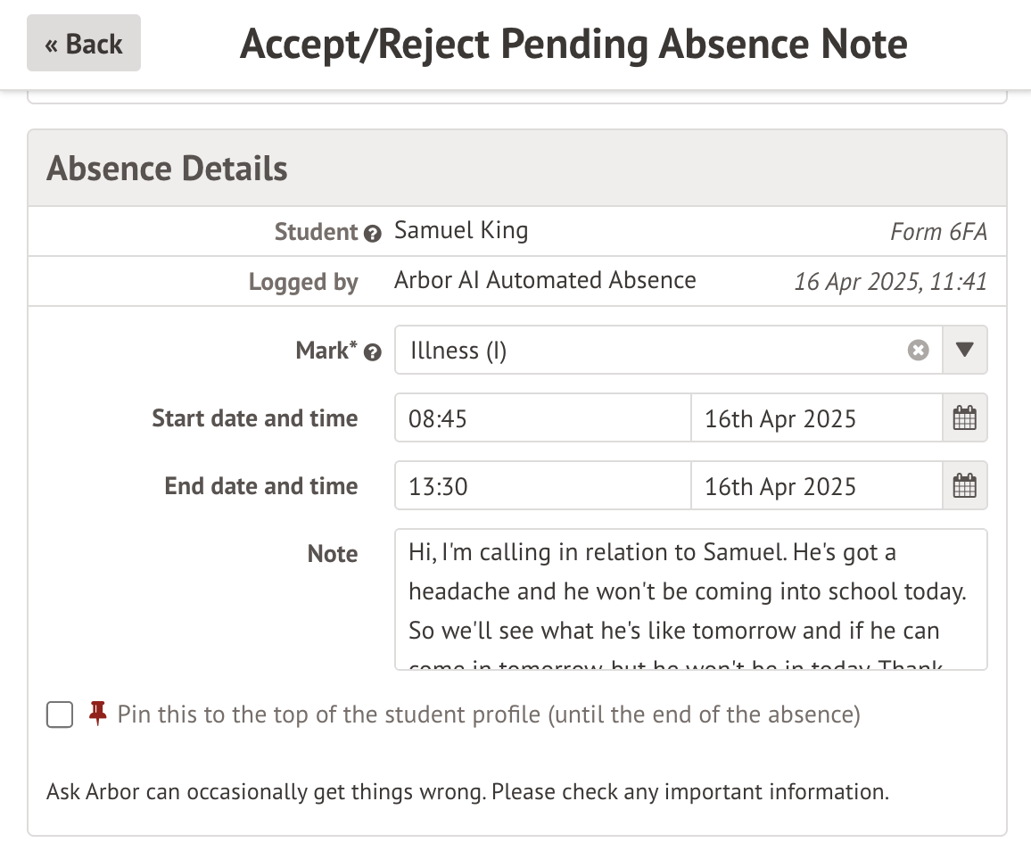Image resolution: width=1031 pixels, height=851 pixels.
Task: Go back using the Back button
Action: (84, 43)
